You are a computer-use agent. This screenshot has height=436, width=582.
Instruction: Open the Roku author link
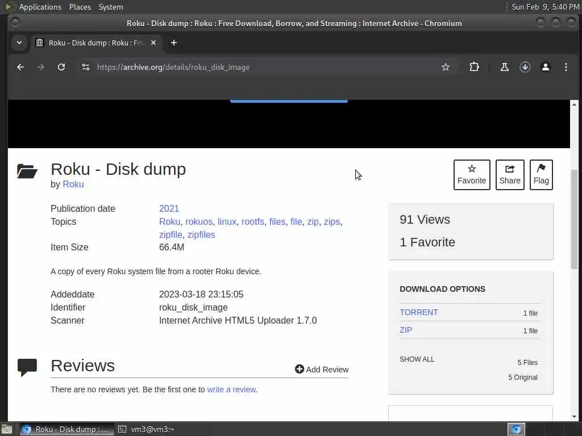coord(73,185)
